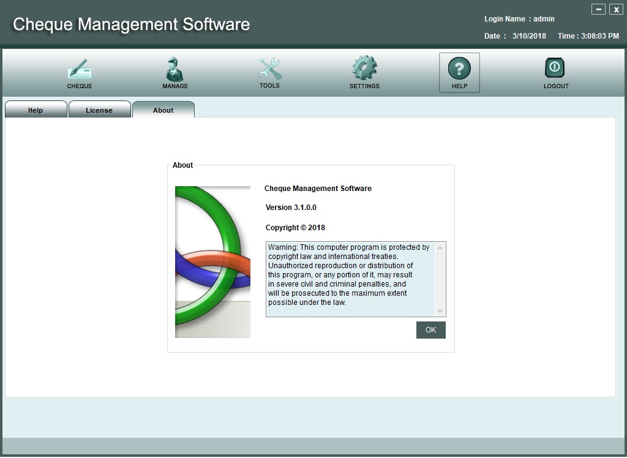
Task: Click the Time display in header
Action: pos(588,36)
